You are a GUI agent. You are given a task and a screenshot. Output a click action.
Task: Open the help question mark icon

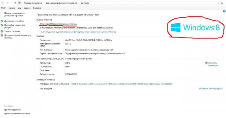click(224, 11)
